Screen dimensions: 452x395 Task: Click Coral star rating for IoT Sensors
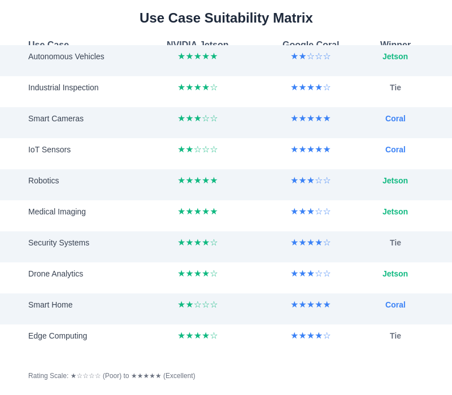coord(310,150)
